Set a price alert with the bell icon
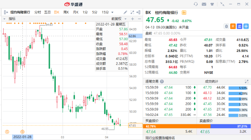251x140 pixels. pos(226,26)
